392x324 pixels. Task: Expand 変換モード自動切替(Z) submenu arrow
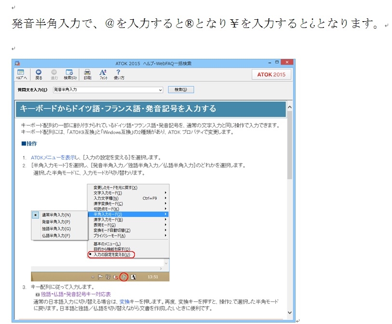pyautogui.click(x=165, y=230)
